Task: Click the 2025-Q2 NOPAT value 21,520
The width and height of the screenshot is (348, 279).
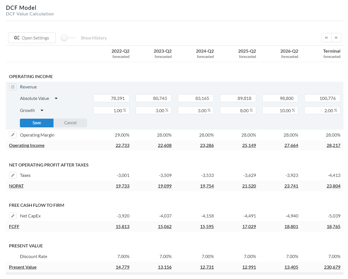Action: [249, 186]
